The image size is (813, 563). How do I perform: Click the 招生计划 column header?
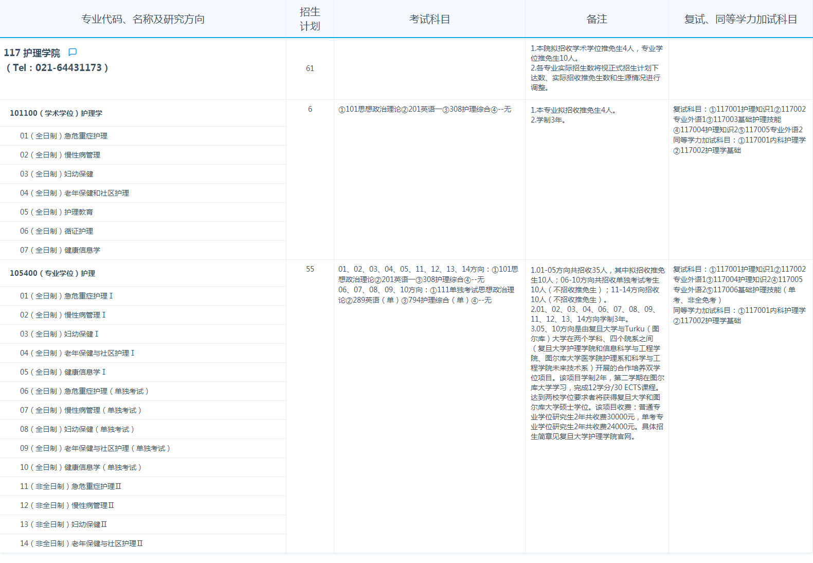click(310, 19)
